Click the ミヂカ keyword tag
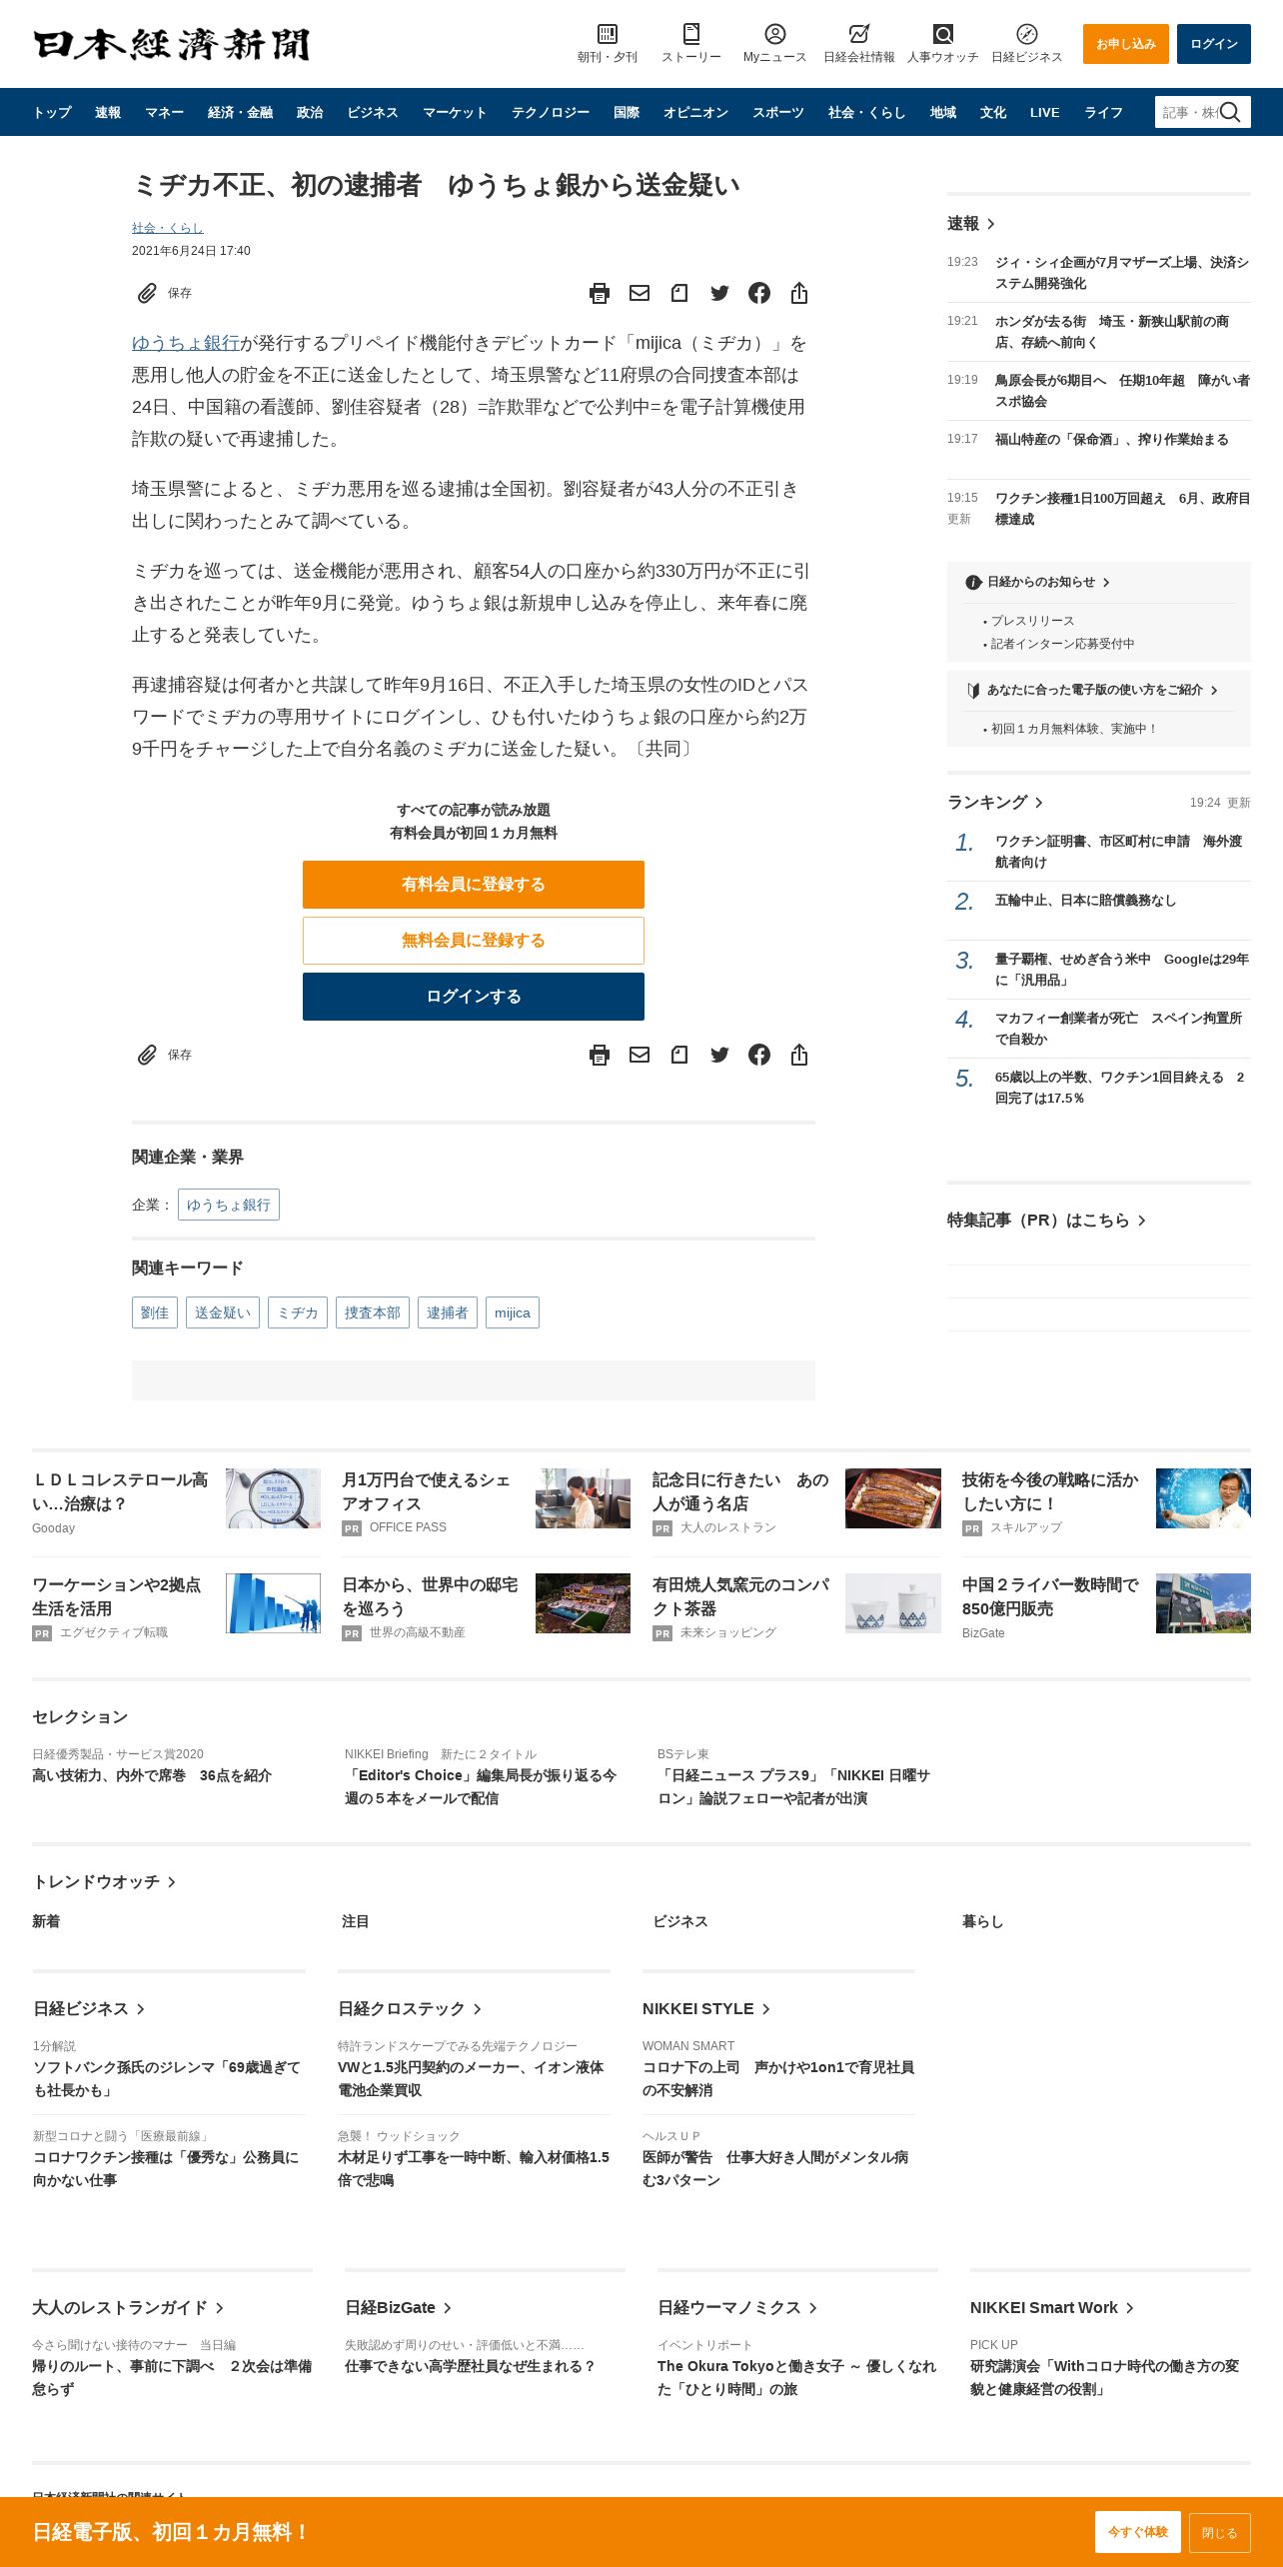 (298, 1312)
